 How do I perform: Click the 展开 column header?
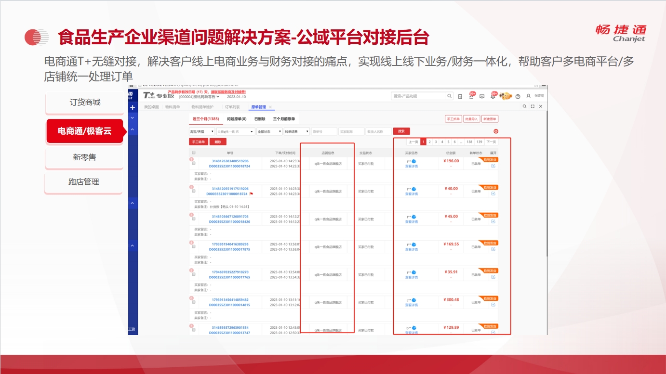pyautogui.click(x=493, y=153)
